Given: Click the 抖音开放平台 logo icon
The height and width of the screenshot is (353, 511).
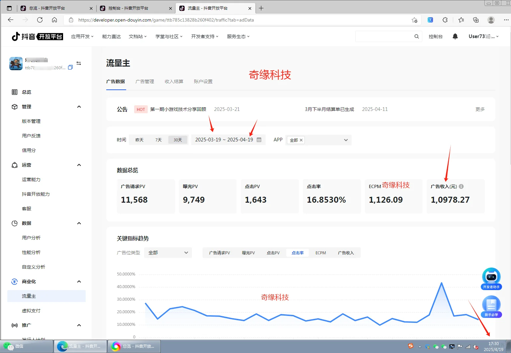Looking at the screenshot, I should pos(16,36).
